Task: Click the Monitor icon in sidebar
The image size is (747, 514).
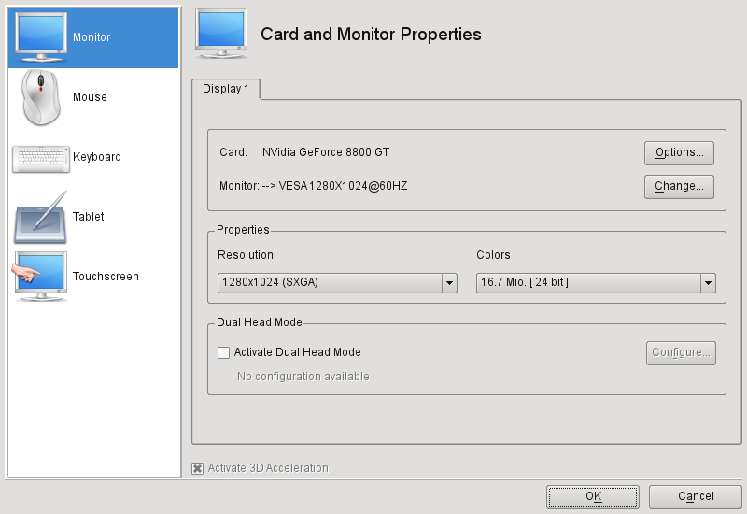Action: click(x=41, y=37)
